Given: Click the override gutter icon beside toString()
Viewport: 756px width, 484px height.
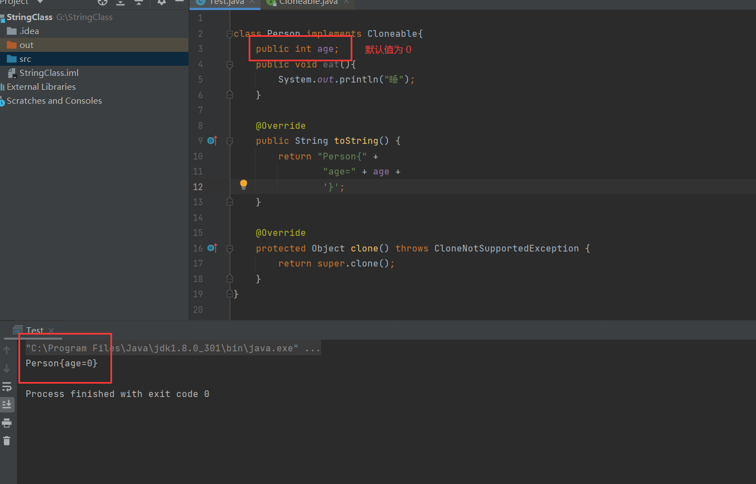Looking at the screenshot, I should pos(212,141).
